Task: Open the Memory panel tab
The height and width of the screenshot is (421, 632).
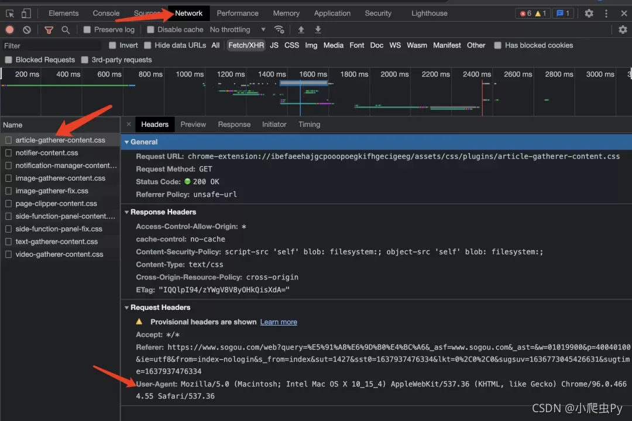Action: pos(286,13)
